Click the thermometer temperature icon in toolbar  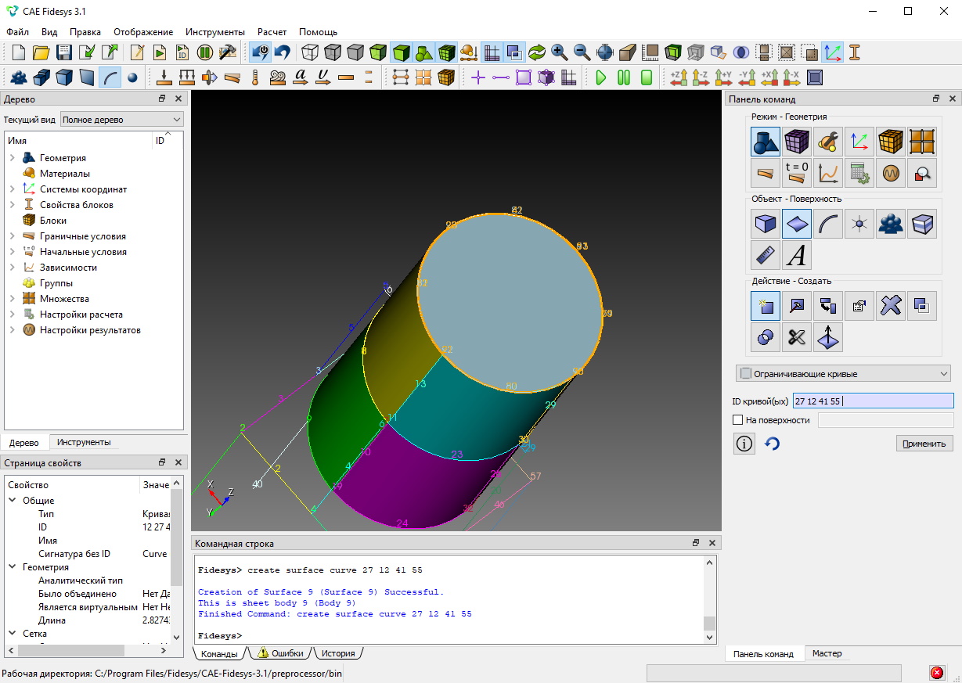tap(255, 77)
